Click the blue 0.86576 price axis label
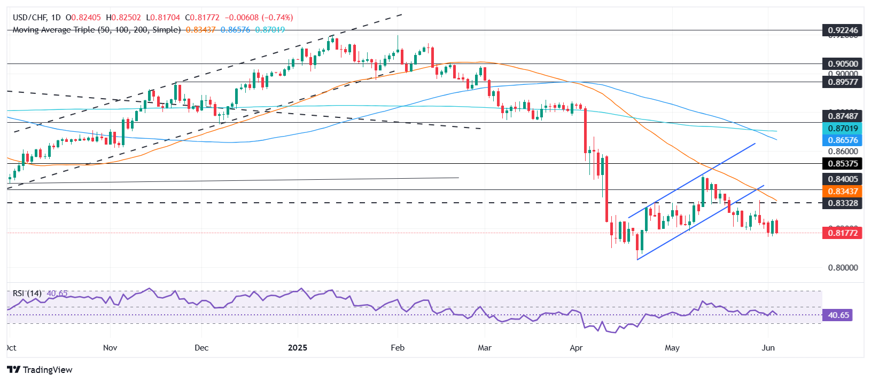The image size is (871, 382). pos(843,140)
